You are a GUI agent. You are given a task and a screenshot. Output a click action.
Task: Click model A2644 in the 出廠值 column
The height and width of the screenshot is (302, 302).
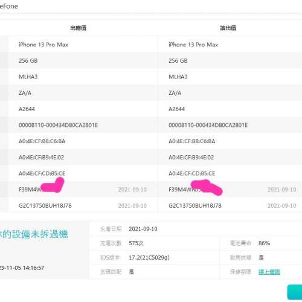click(27, 109)
